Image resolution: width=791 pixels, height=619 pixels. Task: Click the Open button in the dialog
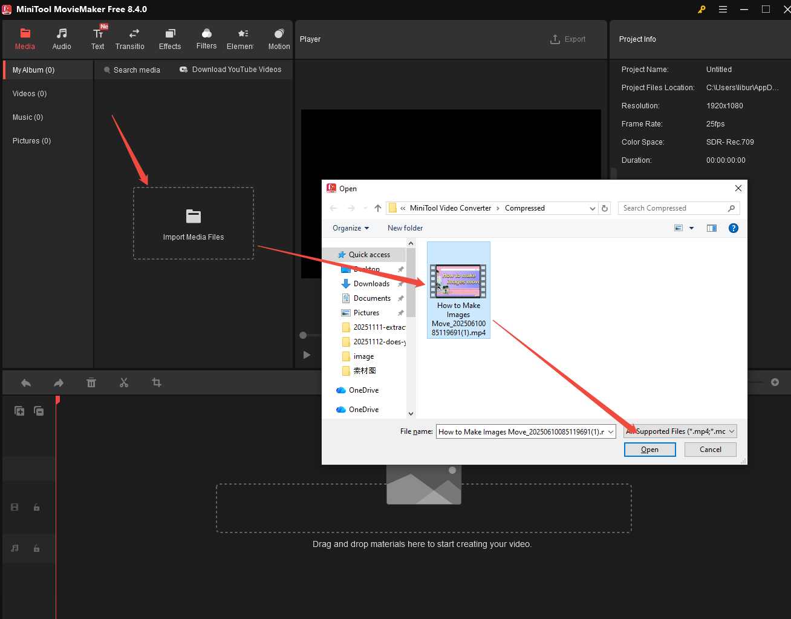[x=649, y=450]
